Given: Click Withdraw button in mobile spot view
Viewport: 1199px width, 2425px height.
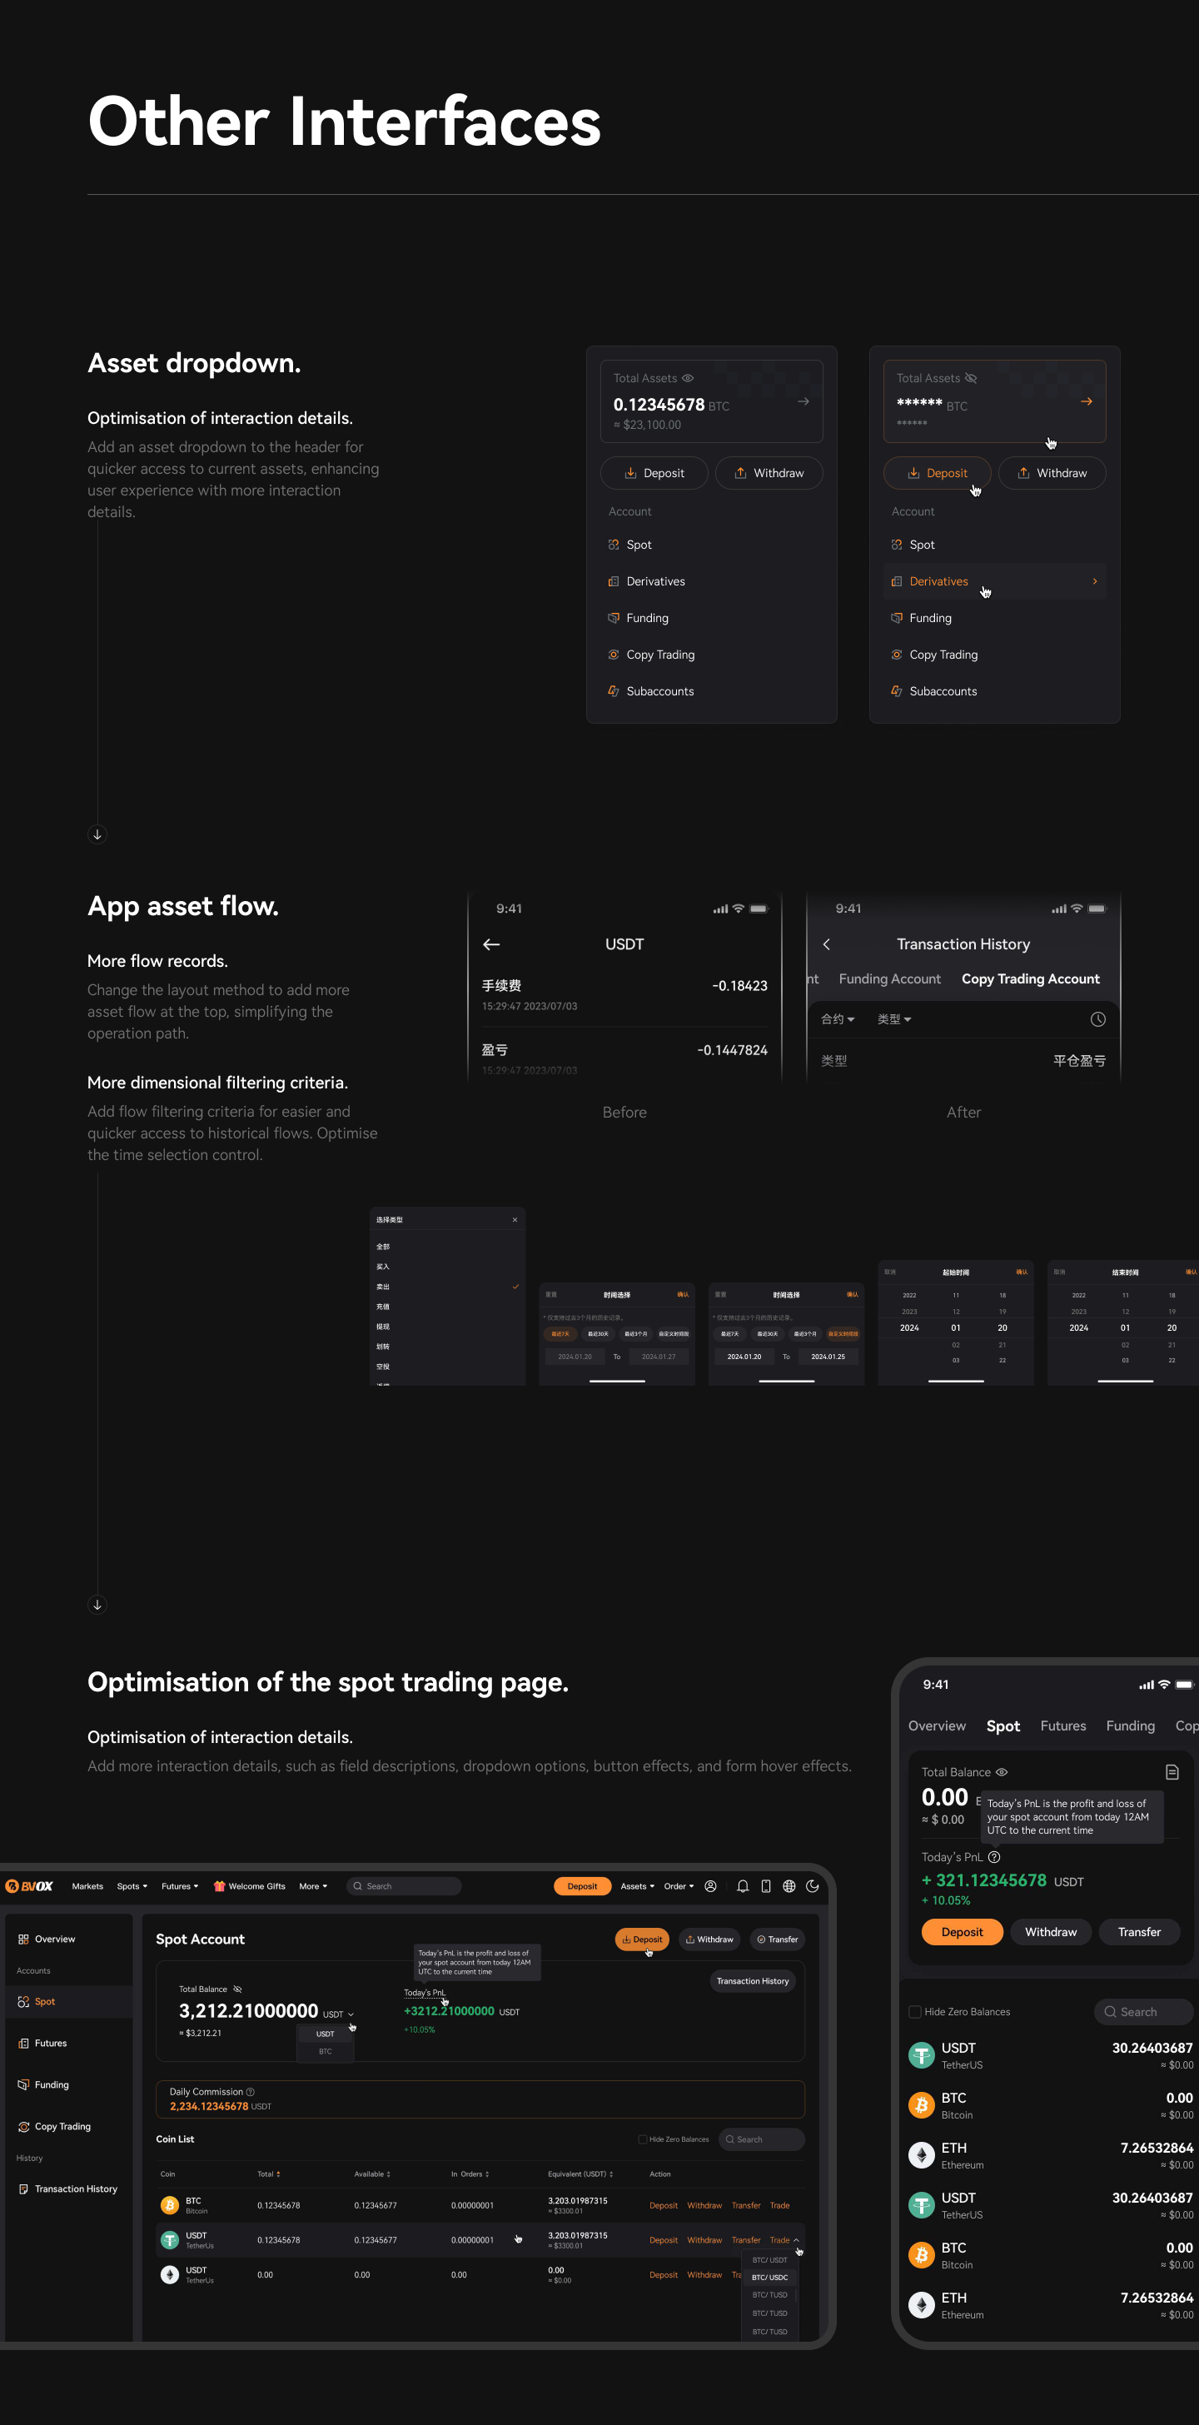Looking at the screenshot, I should pyautogui.click(x=1050, y=1932).
